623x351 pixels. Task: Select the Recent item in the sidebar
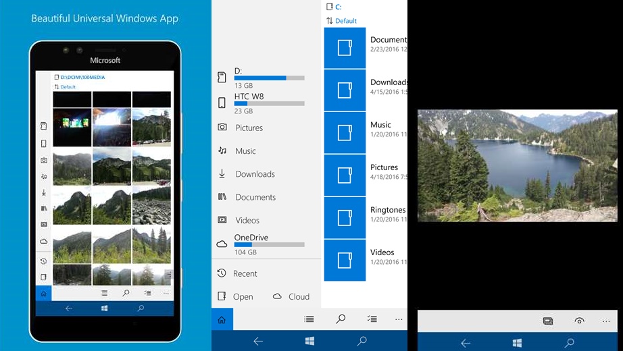pos(245,273)
